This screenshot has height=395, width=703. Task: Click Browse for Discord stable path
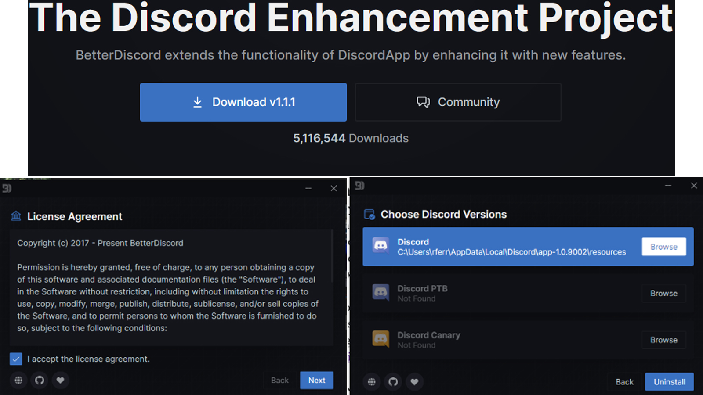(x=663, y=247)
